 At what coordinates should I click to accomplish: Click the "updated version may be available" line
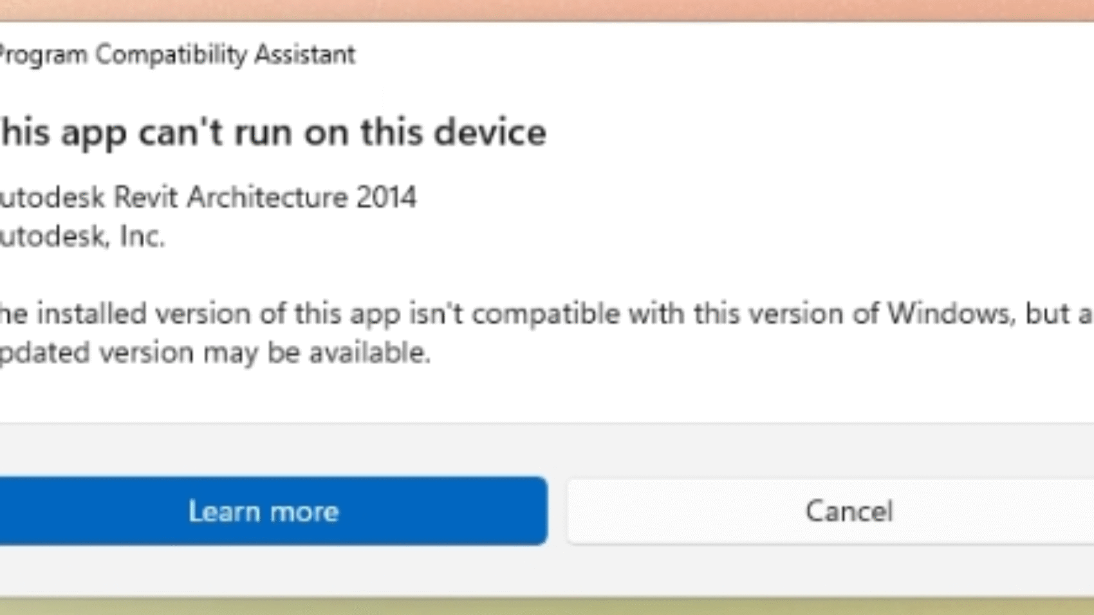(215, 353)
